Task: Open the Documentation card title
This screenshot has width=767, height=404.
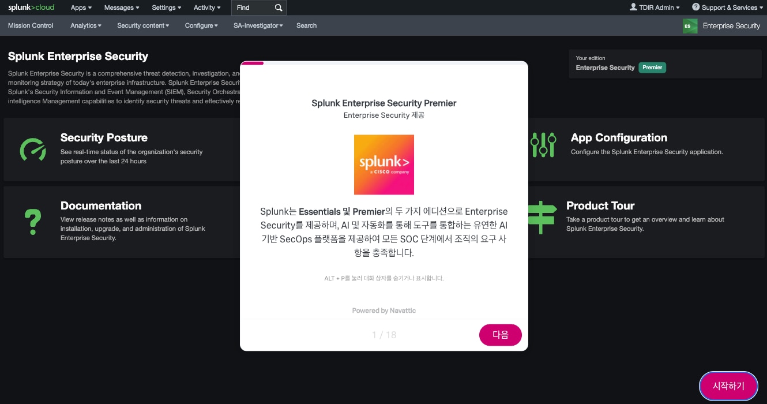Action: [x=101, y=205]
